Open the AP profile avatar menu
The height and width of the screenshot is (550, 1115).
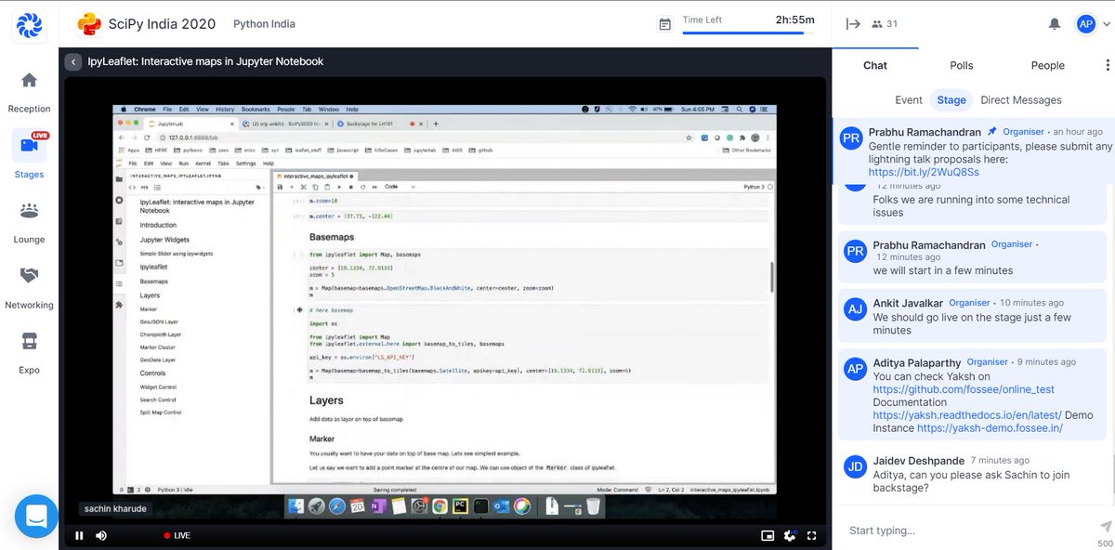(x=1085, y=24)
